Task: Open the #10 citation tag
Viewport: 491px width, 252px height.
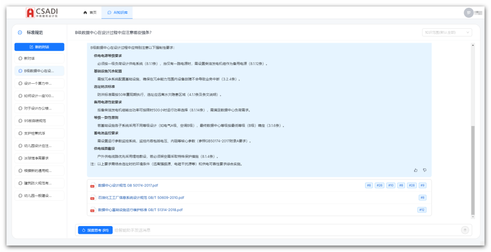Action: pyautogui.click(x=391, y=186)
